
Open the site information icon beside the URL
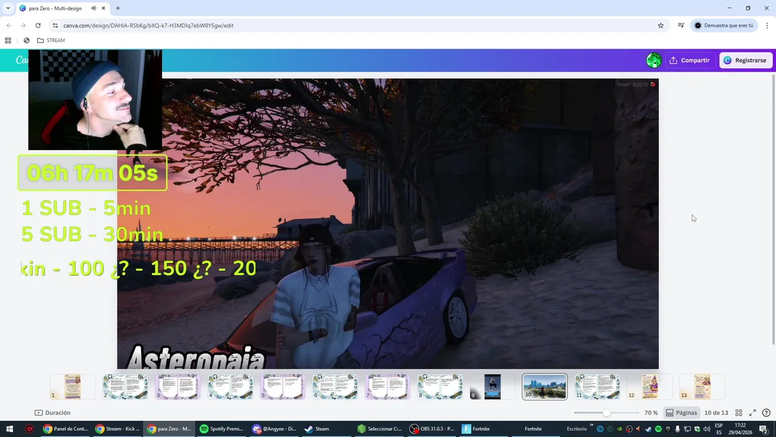(55, 25)
